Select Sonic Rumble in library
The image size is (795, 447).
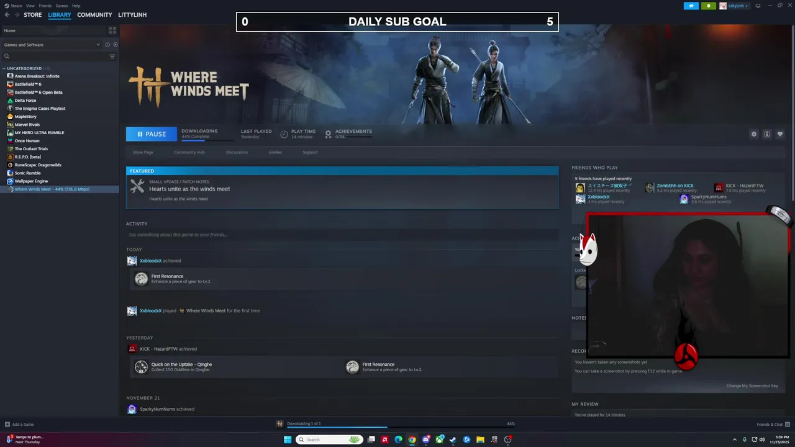pos(27,173)
